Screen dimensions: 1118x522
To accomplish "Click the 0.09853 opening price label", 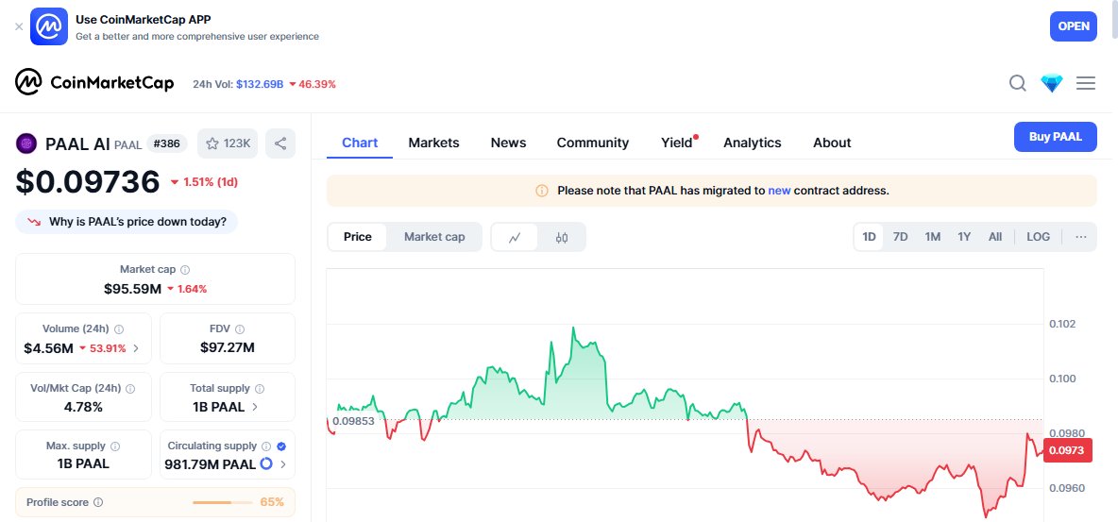I will [x=354, y=421].
